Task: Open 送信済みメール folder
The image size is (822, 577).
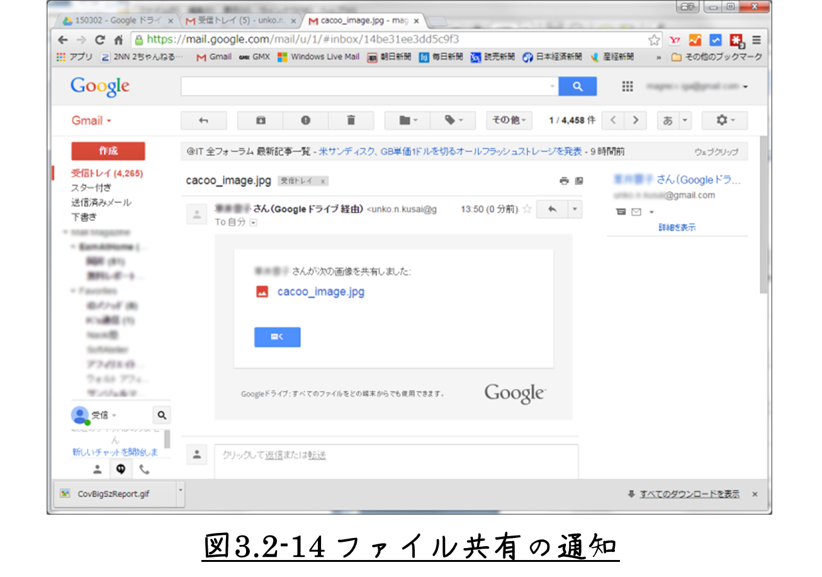Action: coord(101,203)
